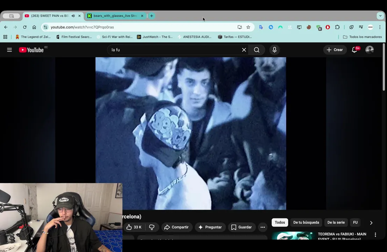Viewport: 387px width, 252px height.
Task: Open the tab group button left of tabs
Action: pyautogui.click(x=11, y=16)
